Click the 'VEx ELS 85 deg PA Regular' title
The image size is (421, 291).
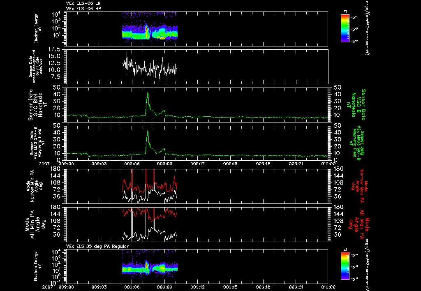pyautogui.click(x=97, y=246)
